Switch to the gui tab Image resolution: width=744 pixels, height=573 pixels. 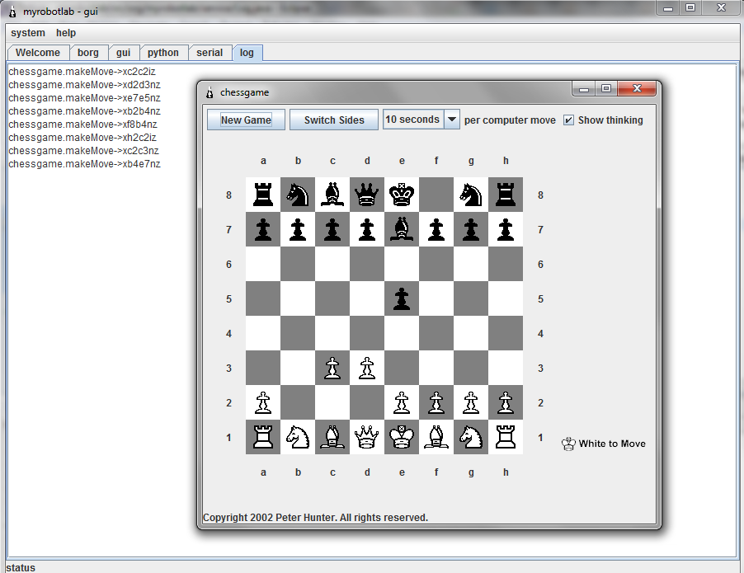[124, 53]
